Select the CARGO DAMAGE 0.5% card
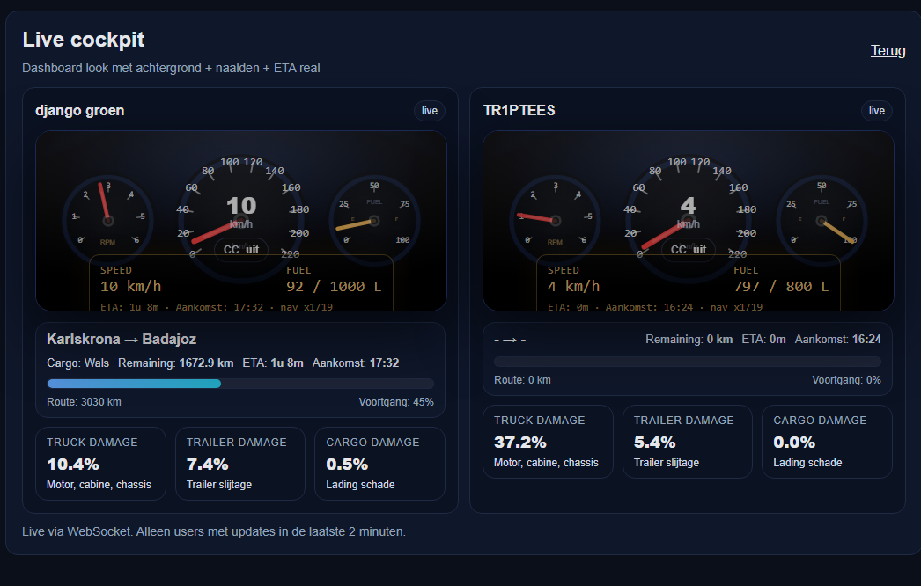The width and height of the screenshot is (921, 586). [379, 463]
